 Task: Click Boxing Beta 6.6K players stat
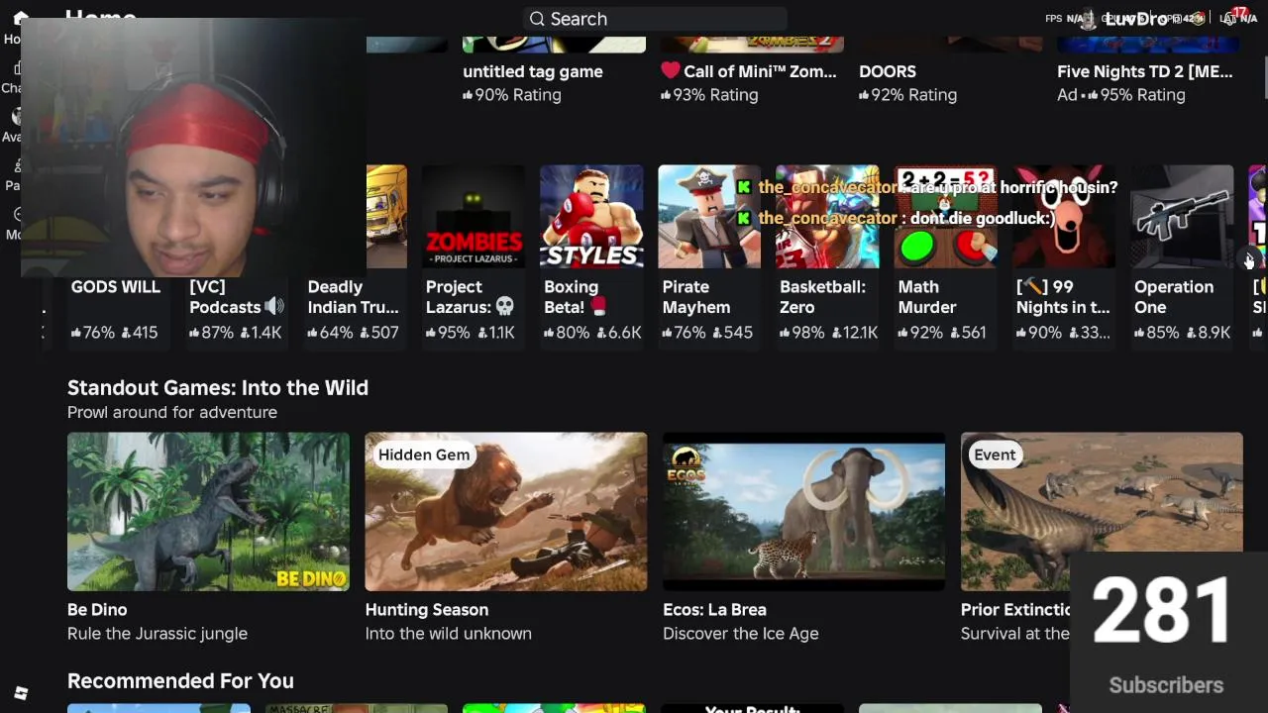click(619, 333)
